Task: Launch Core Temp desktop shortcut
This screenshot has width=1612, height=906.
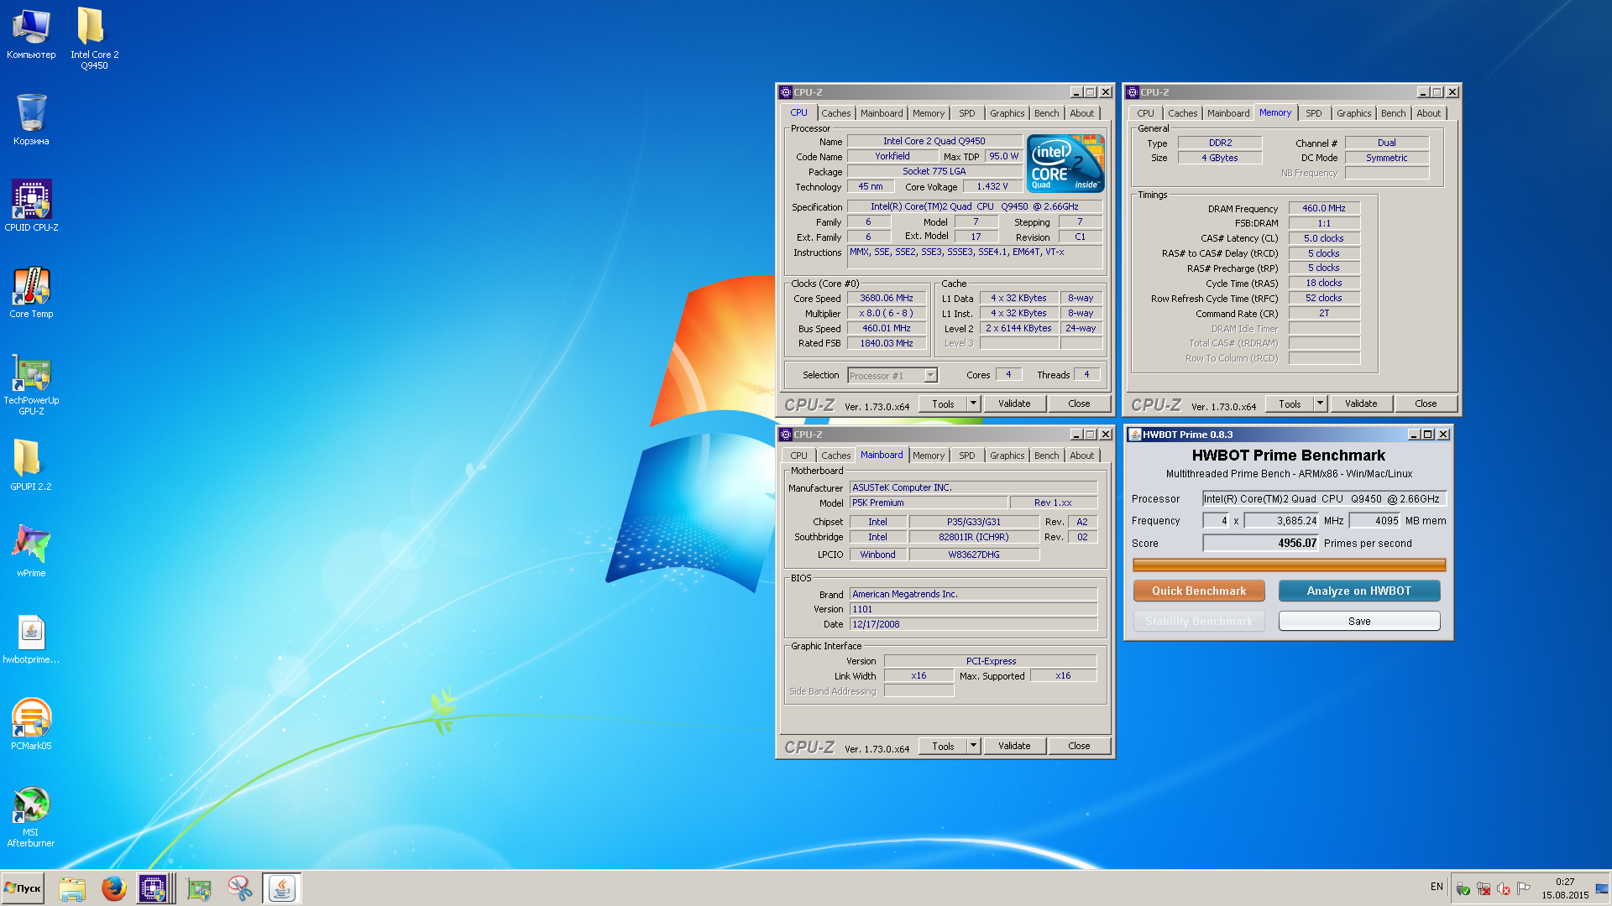Action: tap(31, 292)
